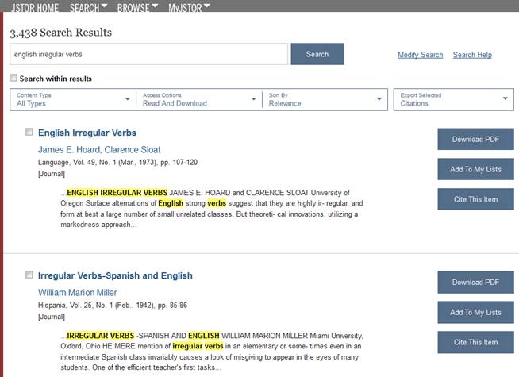
Task: Go to JSTOR HOME
Action: 35,7
